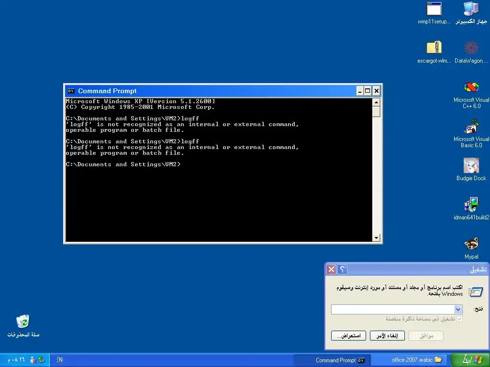Viewport: 490px width, 367px height.
Task: Focus the Run dialog Open text field
Action: tap(393, 309)
